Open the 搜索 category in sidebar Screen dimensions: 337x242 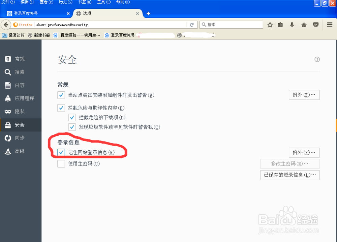21,72
